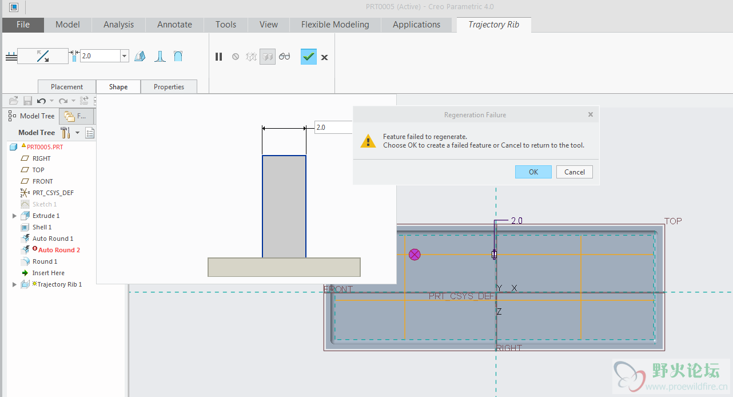This screenshot has height=397, width=733.
Task: Click the quick access Open icon
Action: [x=14, y=101]
